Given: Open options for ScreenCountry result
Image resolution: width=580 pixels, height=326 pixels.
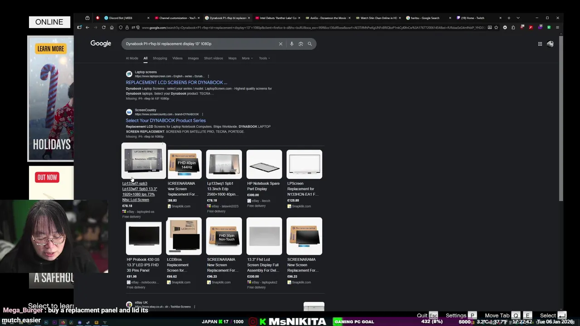Looking at the screenshot, I should (202, 114).
